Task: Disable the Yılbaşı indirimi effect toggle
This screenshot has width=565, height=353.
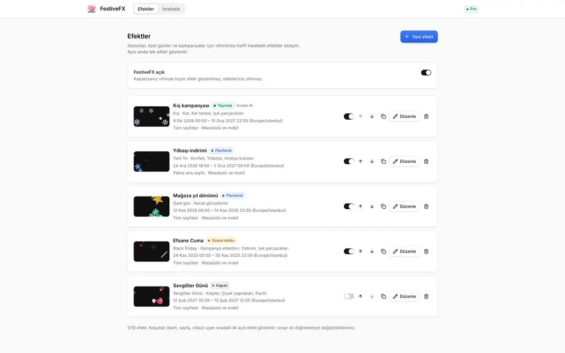Action: tap(349, 162)
